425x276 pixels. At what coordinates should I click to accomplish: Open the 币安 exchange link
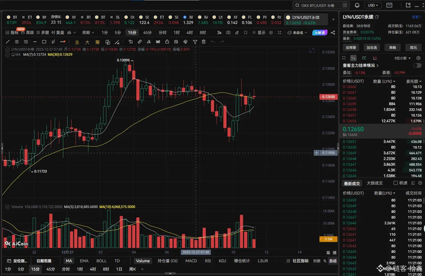tap(416, 17)
